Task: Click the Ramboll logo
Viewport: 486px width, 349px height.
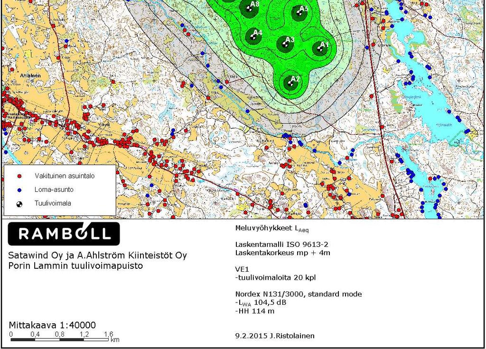Action: tap(64, 234)
